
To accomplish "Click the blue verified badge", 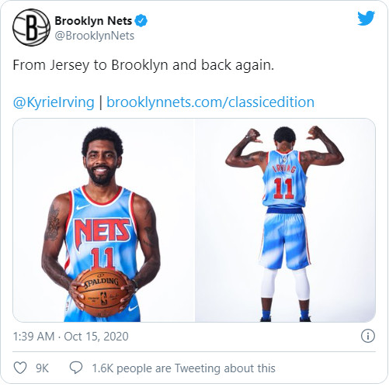I will [141, 21].
